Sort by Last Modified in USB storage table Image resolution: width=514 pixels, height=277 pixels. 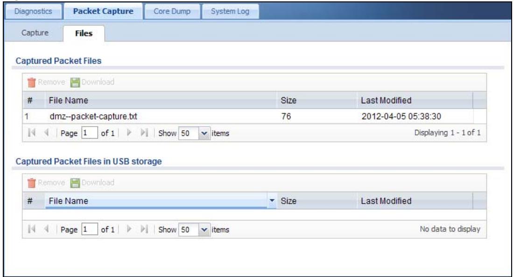coord(415,200)
